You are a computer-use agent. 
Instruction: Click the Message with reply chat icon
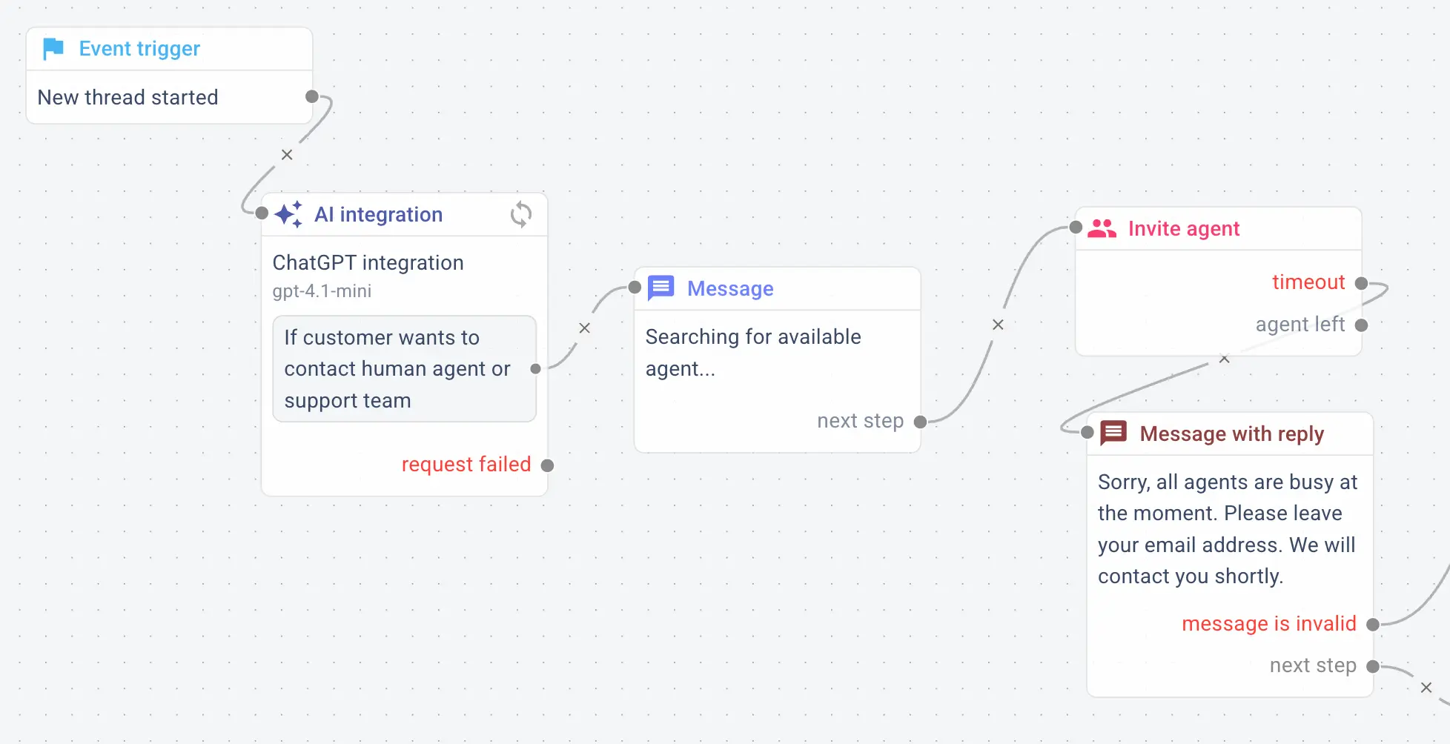(x=1114, y=433)
